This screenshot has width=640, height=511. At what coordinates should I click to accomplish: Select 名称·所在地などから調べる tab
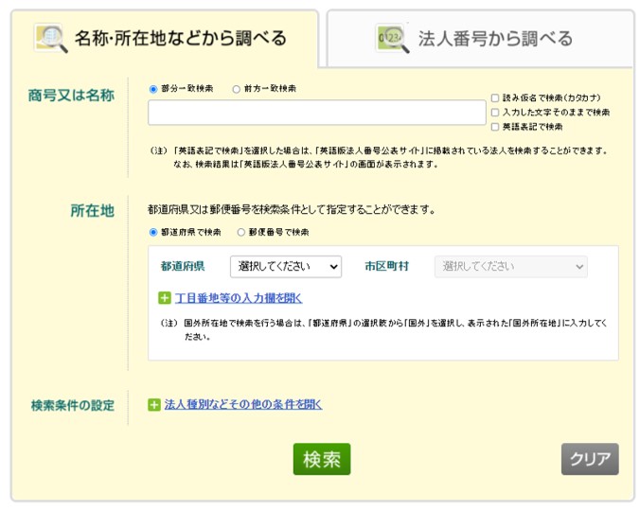[x=165, y=39]
